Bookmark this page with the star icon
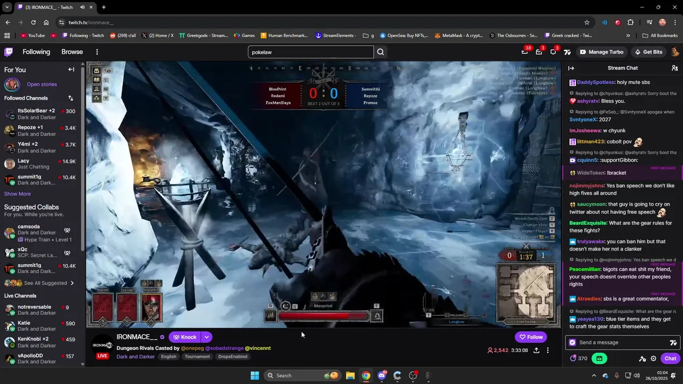 [x=587, y=22]
